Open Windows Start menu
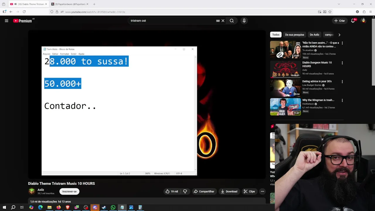This screenshot has height=211, width=375. [4, 207]
